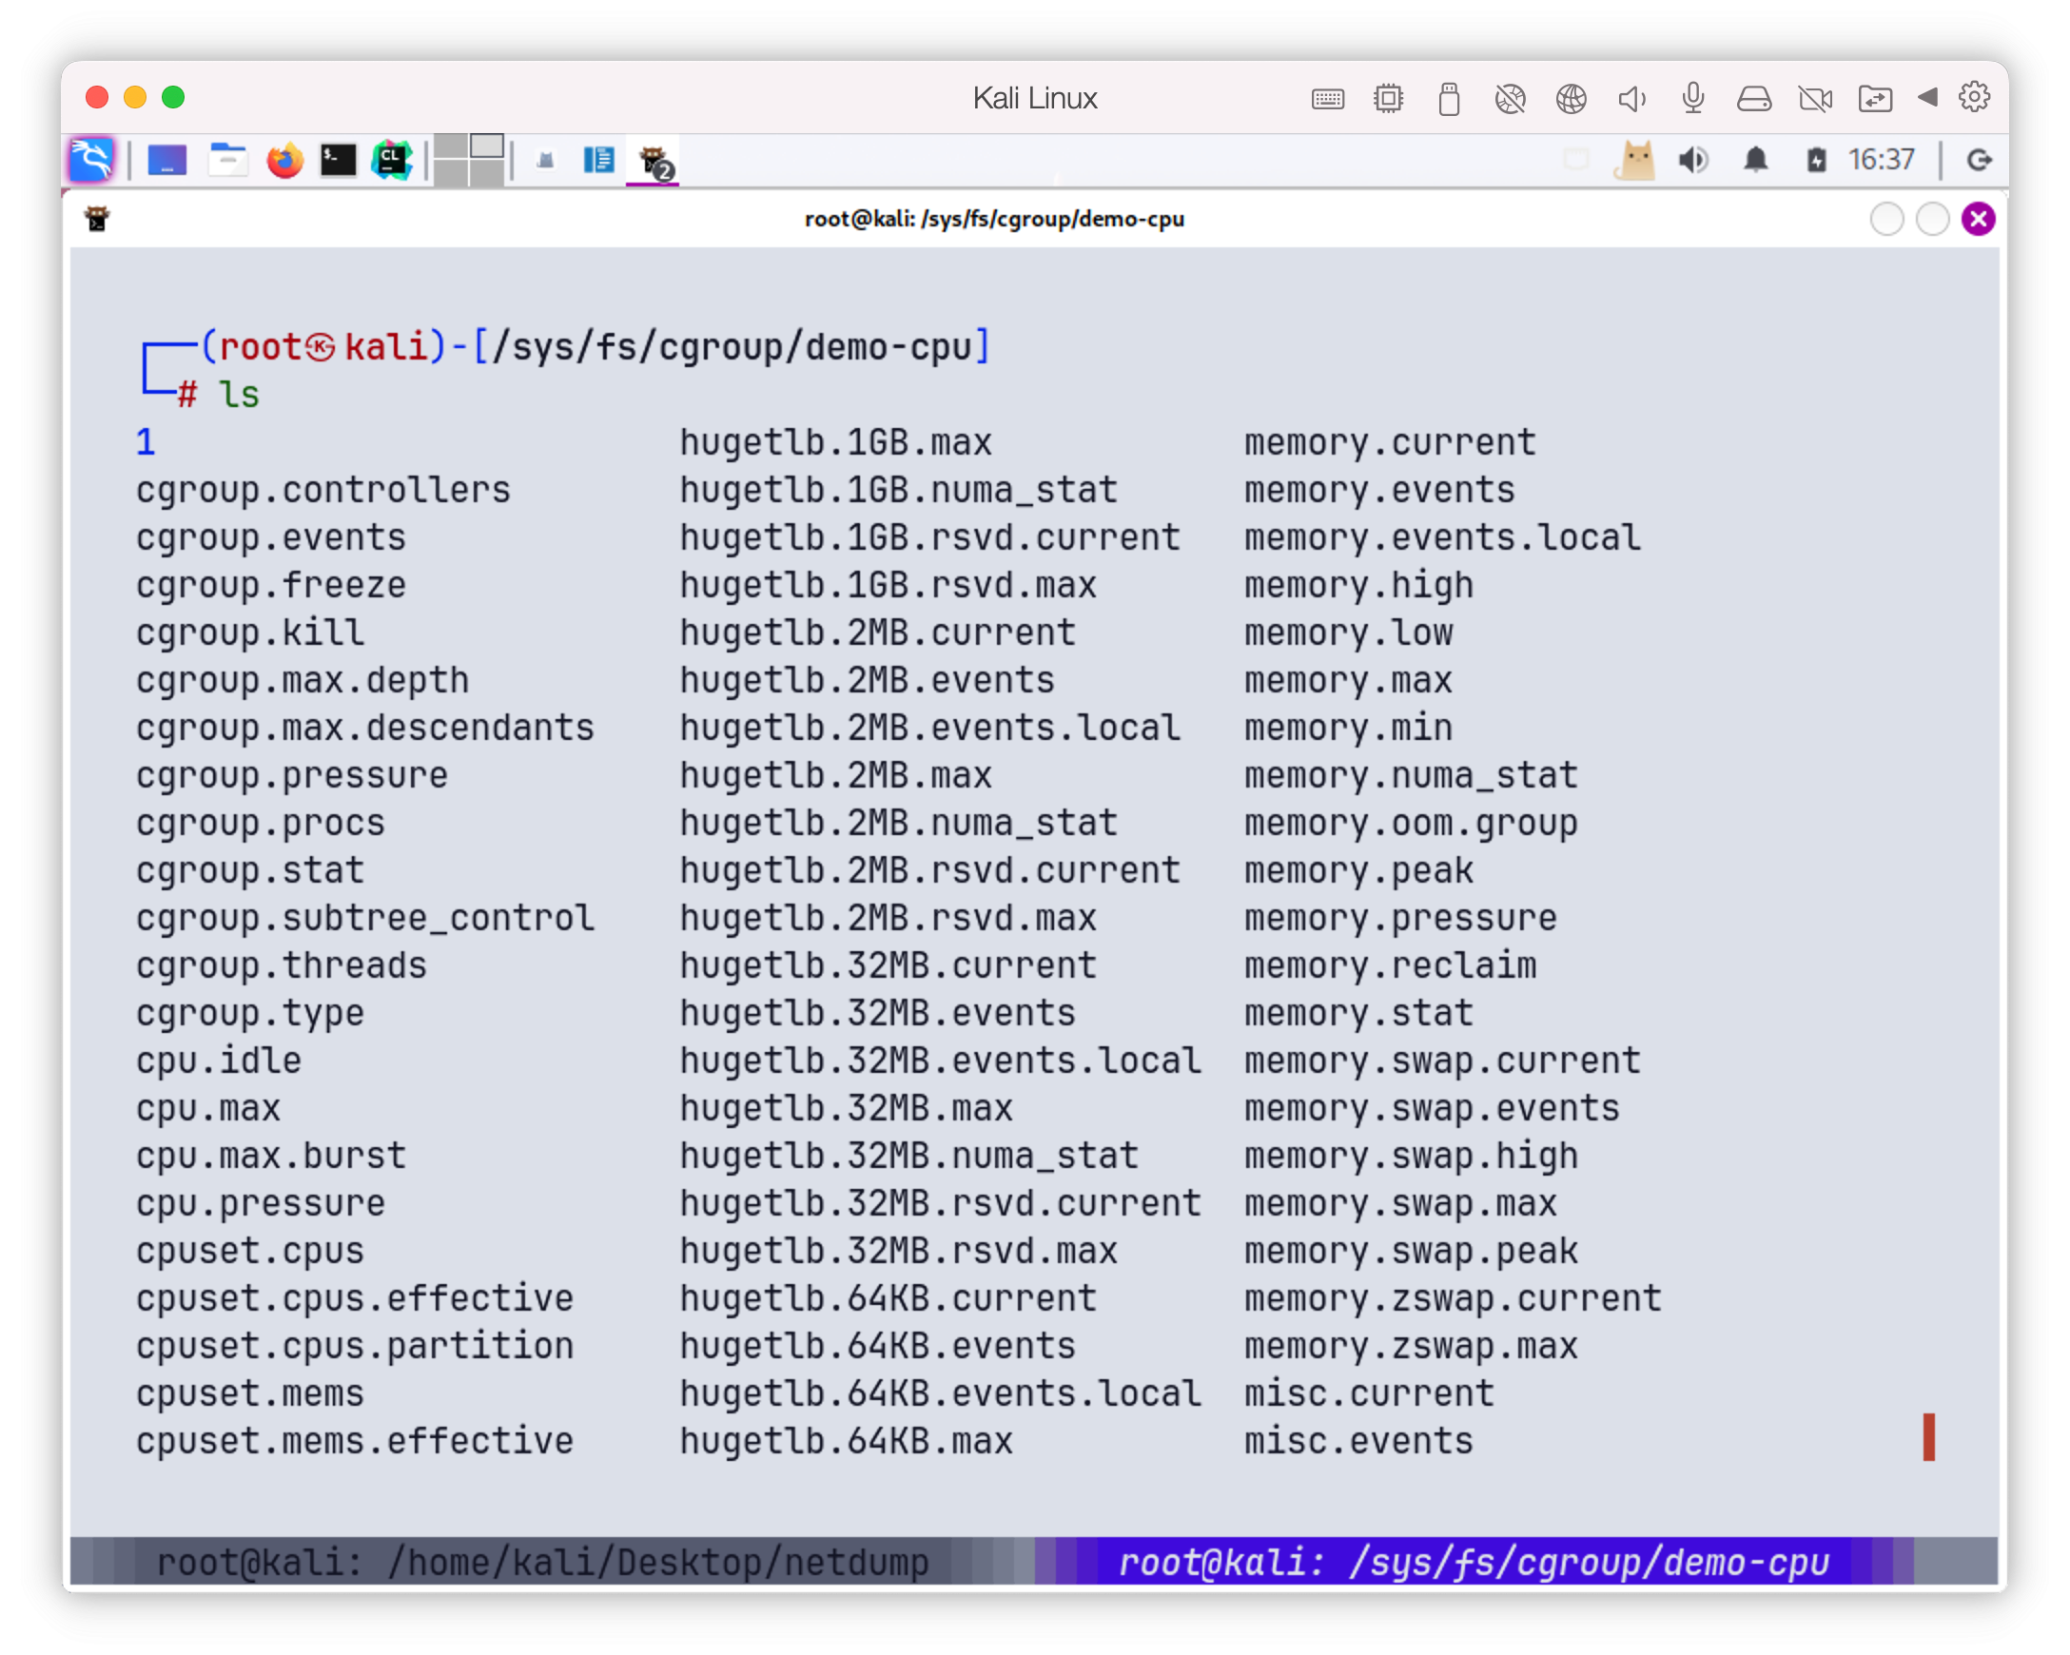This screenshot has width=2070, height=1655.
Task: Click the 'memory.oom.group' filename
Action: tap(1411, 824)
